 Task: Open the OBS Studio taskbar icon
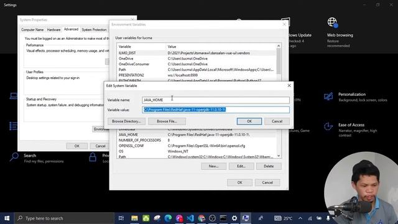click(212, 218)
